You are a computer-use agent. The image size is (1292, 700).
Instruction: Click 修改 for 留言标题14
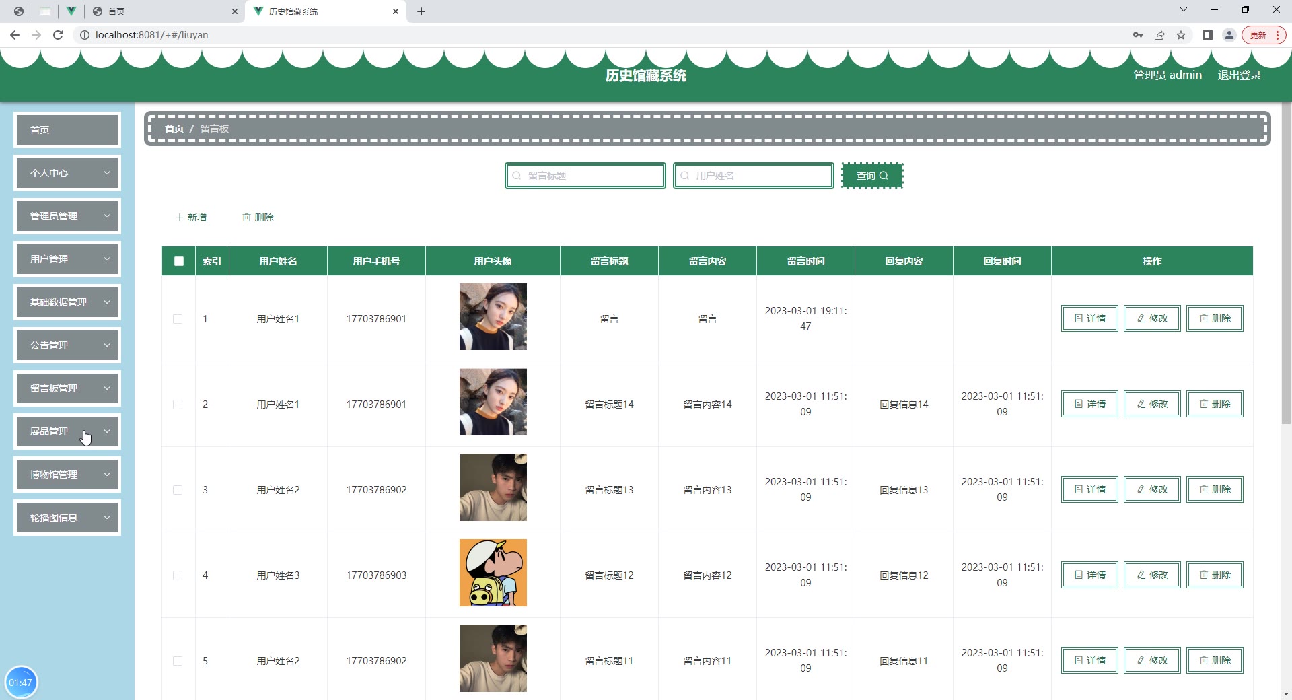(x=1152, y=404)
